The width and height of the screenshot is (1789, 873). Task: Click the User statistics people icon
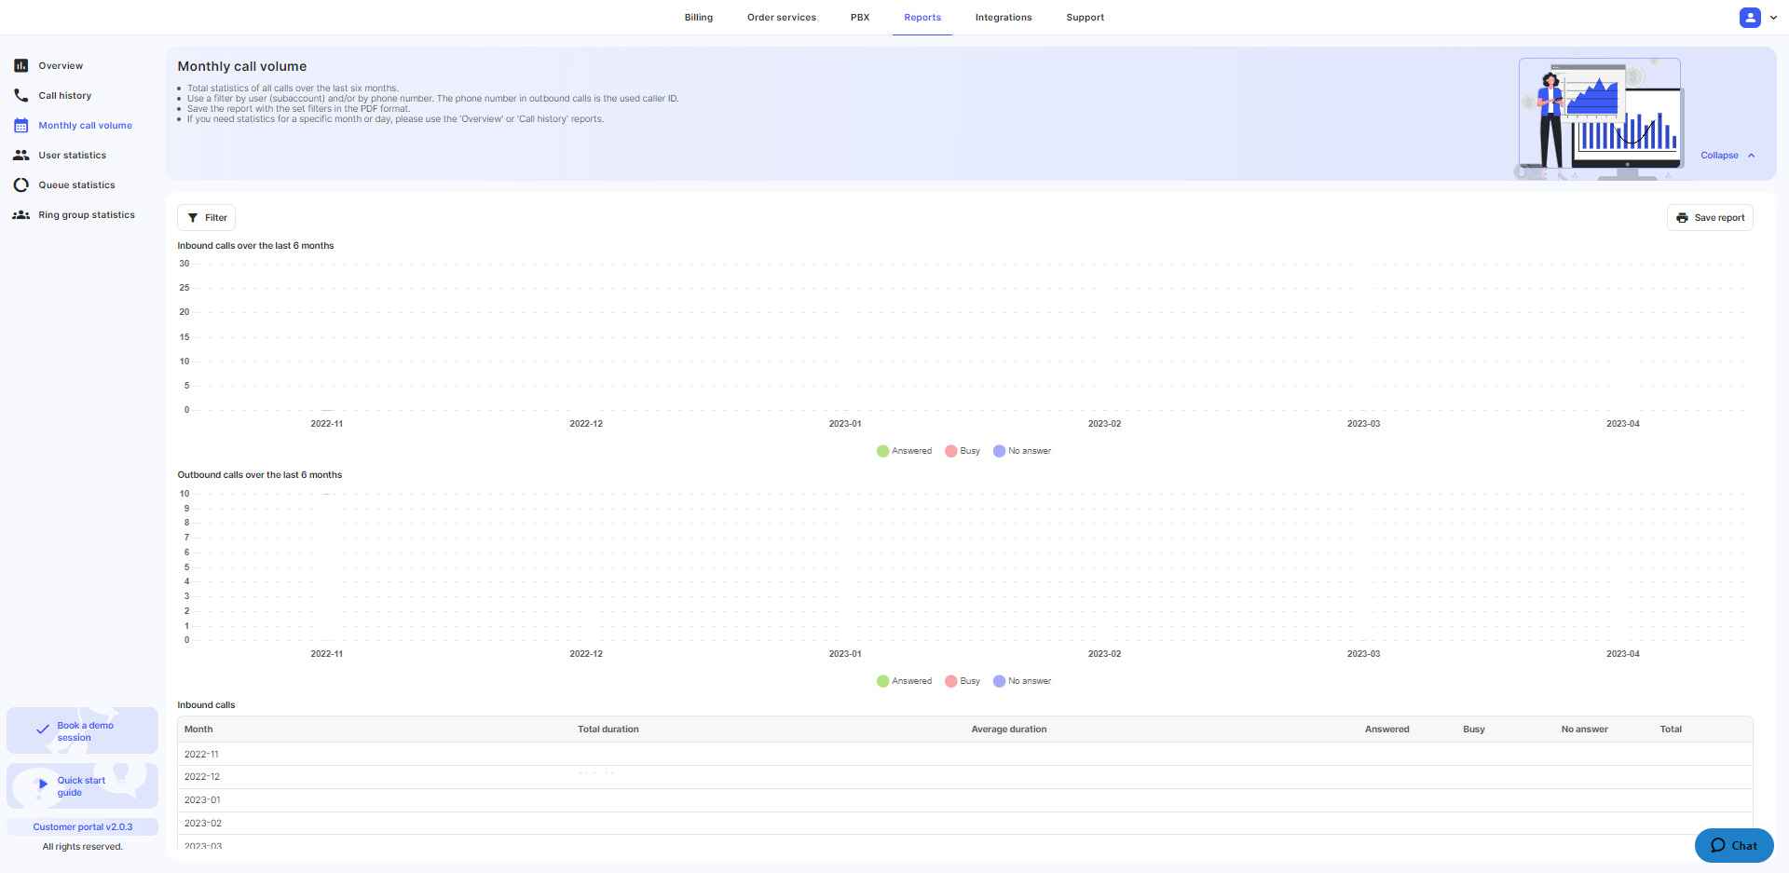tap(20, 155)
